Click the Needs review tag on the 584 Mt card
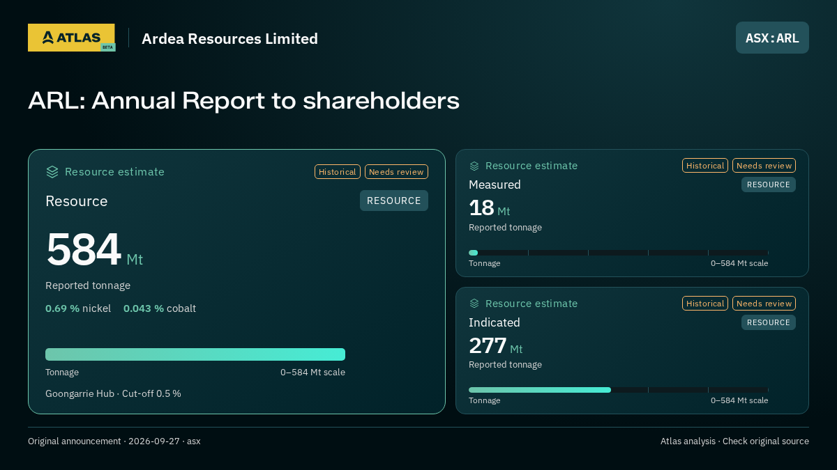 point(396,171)
